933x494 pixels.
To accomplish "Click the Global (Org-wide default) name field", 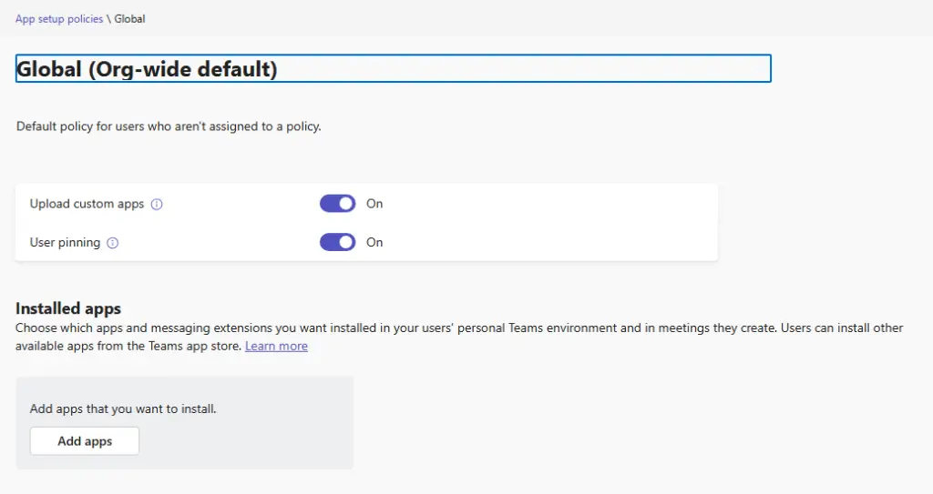I will pyautogui.click(x=393, y=69).
